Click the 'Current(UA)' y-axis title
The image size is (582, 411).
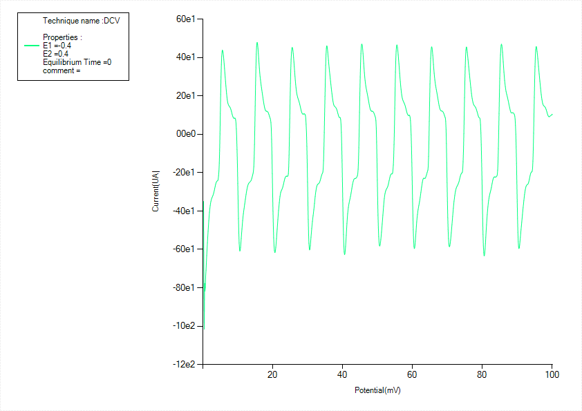point(156,191)
